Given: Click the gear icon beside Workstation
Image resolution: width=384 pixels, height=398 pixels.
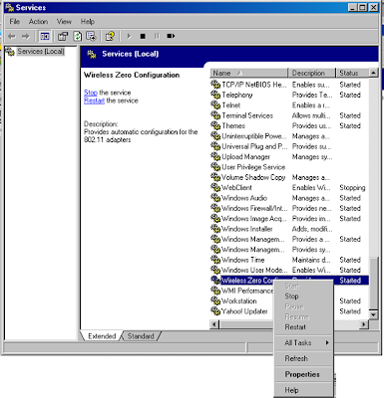Looking at the screenshot, I should point(215,300).
